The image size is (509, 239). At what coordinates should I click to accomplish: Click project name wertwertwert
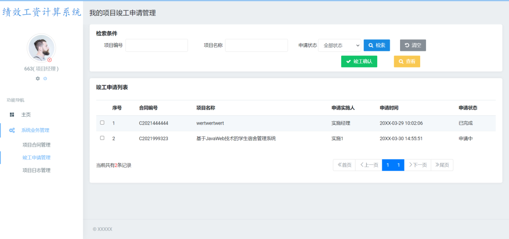[x=210, y=123]
